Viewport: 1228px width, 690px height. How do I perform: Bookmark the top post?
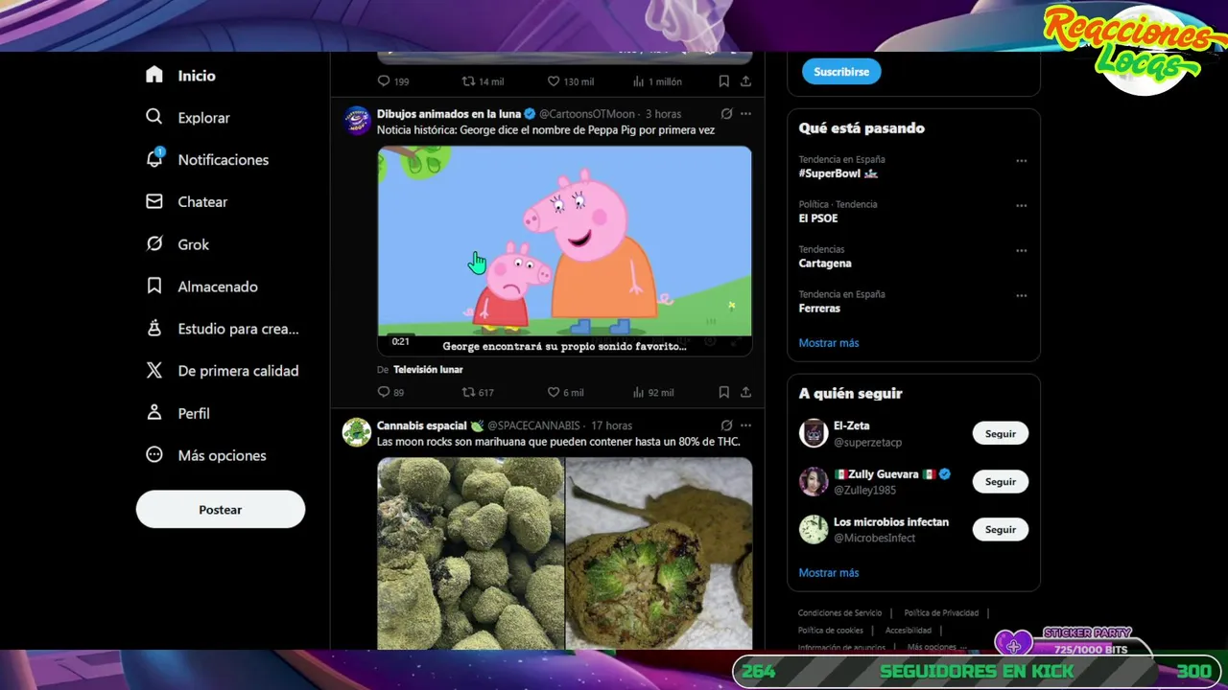pos(724,81)
